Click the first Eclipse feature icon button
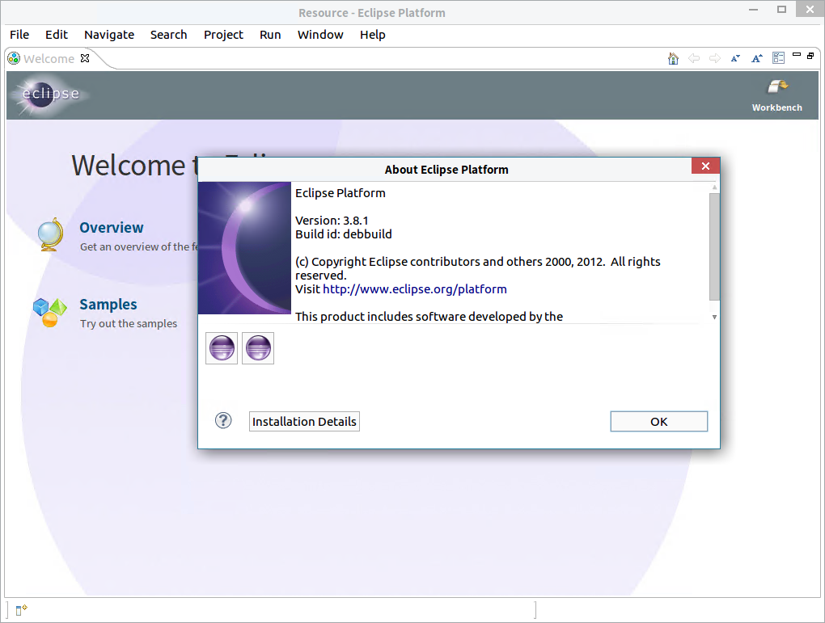The image size is (825, 623). [x=222, y=348]
